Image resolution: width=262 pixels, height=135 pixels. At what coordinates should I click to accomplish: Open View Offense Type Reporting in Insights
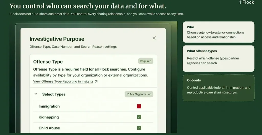[x=63, y=81]
